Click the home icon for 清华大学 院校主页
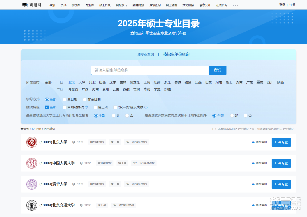This screenshot has width=307, height=217. pyautogui.click(x=253, y=184)
